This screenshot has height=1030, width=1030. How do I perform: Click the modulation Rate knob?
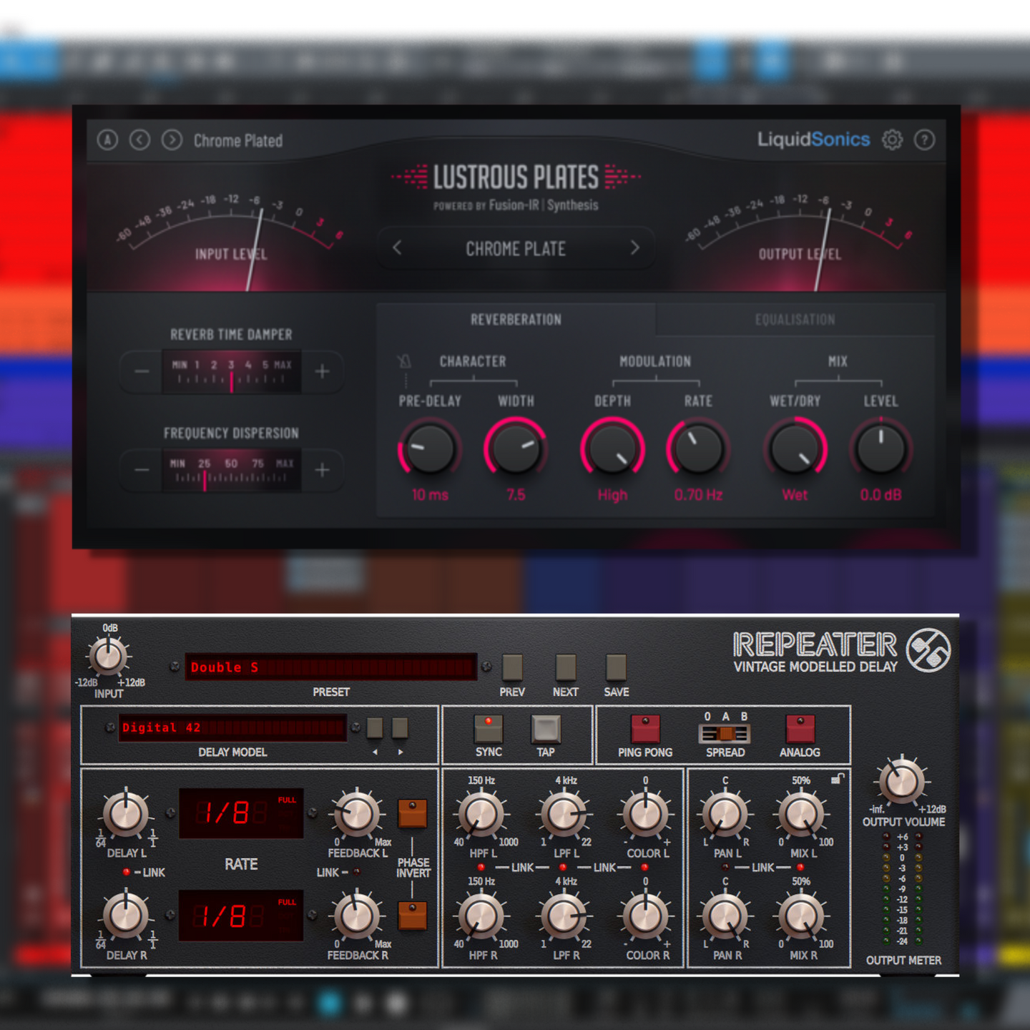coord(698,448)
